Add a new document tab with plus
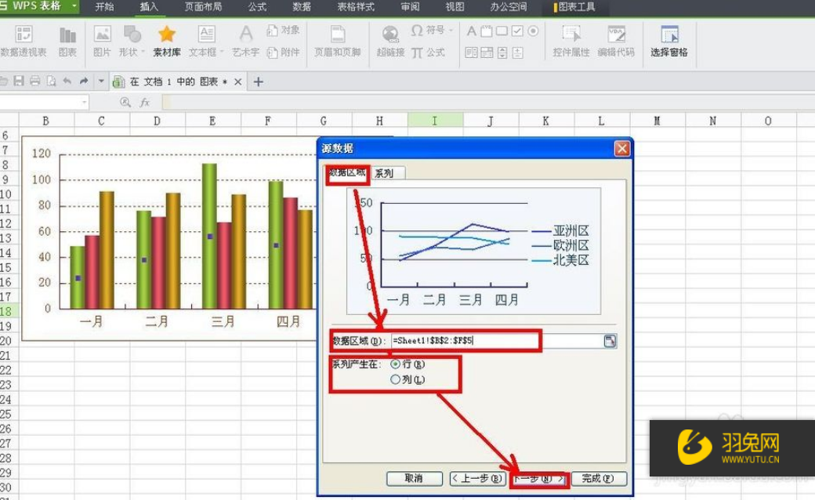815x500 pixels. (x=259, y=82)
